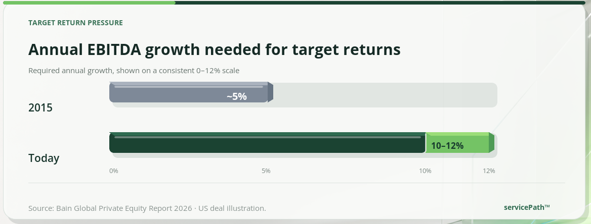591x224 pixels.
Task: Click the TARGET RETURN PRESSURE heading
Action: (x=75, y=23)
